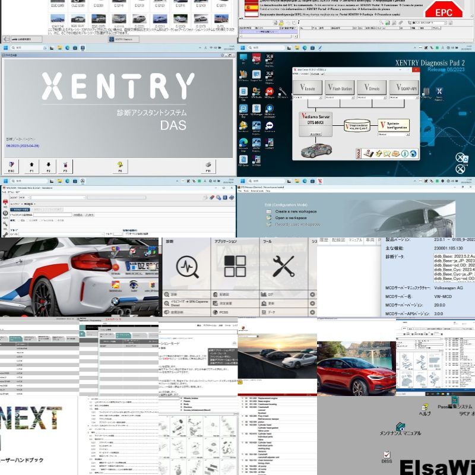Screen dimensions: 475x475
Task: Open the DISS icon in ElsaWin
Action: [387, 457]
